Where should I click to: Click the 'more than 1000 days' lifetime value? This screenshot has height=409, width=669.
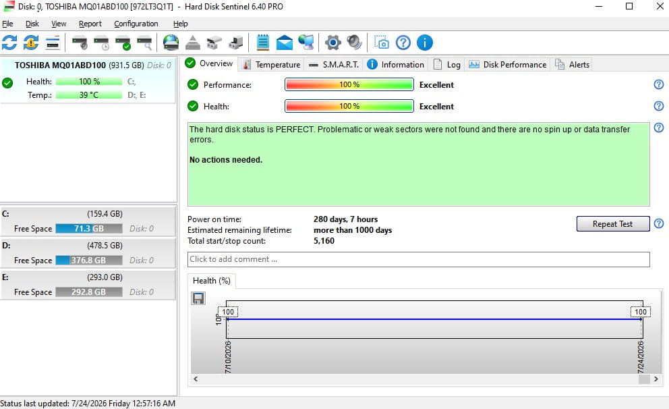point(353,230)
